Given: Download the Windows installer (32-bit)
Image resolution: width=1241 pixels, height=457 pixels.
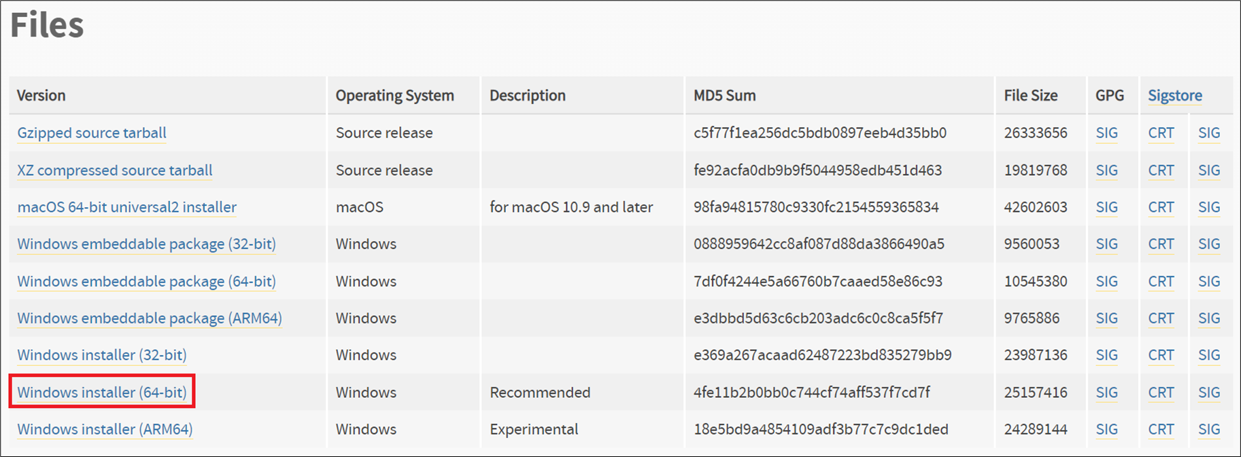Looking at the screenshot, I should click(x=102, y=355).
